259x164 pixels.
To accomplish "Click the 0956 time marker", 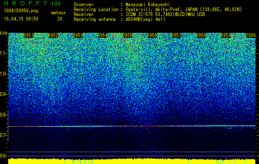I will click(152, 35).
